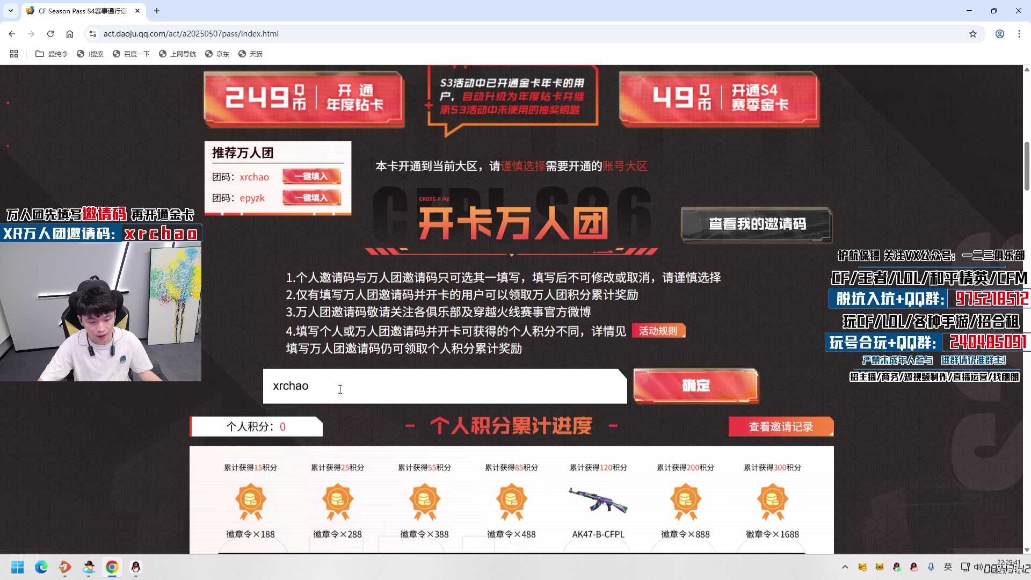1031x580 pixels.
Task: Open the J搜索 bookmark
Action: point(90,54)
